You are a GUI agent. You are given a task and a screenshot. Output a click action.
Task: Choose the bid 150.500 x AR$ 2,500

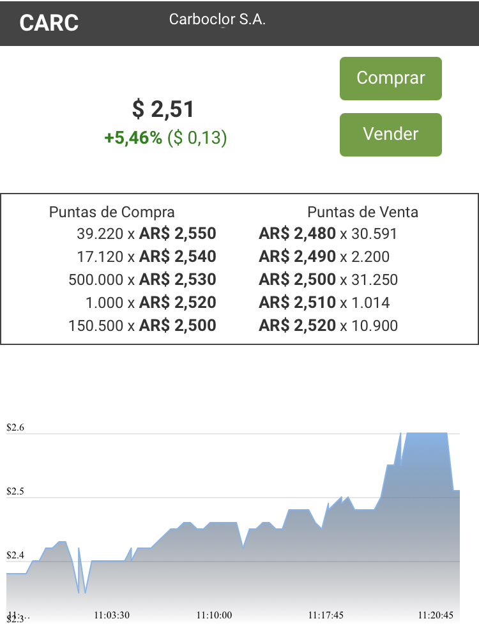142,326
